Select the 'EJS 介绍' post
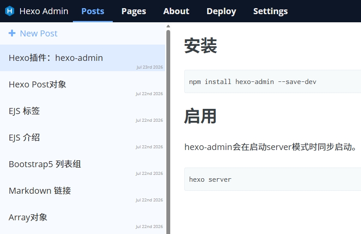This screenshot has width=361, height=234. [82, 138]
